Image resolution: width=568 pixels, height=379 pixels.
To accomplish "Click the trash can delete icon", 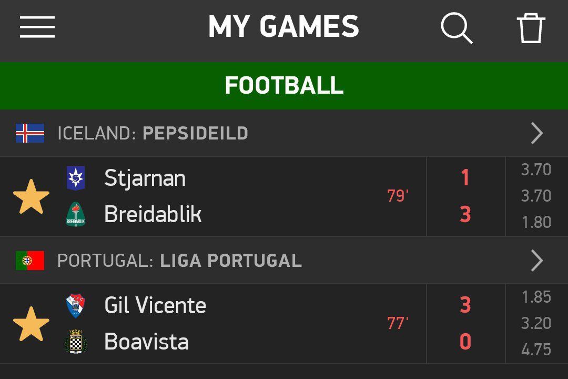I will click(531, 27).
